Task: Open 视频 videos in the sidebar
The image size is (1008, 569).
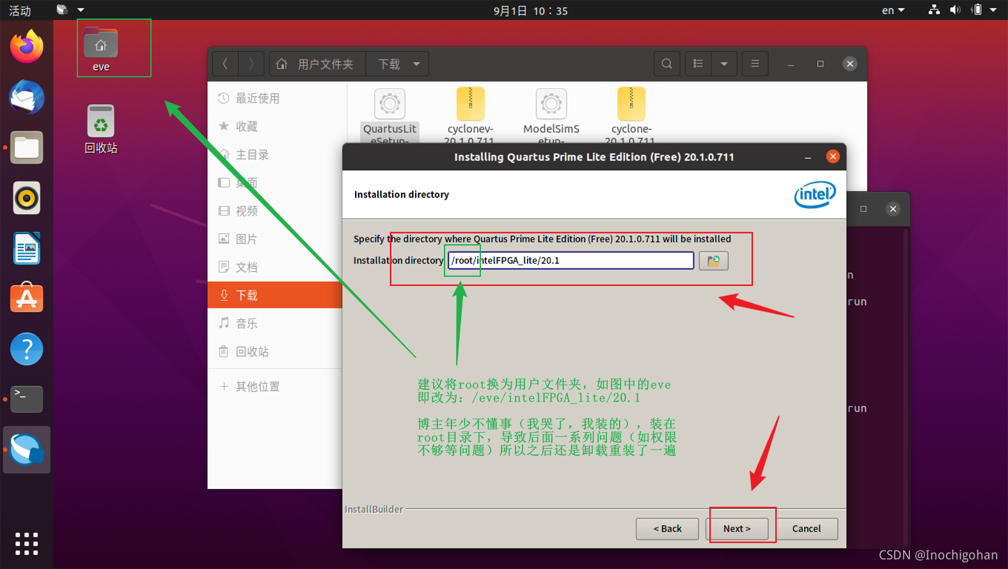Action: click(x=275, y=211)
